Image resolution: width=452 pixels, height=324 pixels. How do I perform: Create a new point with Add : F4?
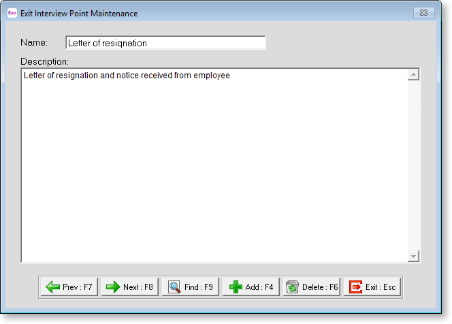click(251, 287)
